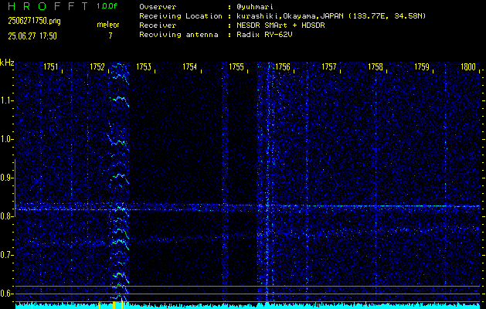Click the Recviving antenna field label

pyautogui.click(x=178, y=35)
